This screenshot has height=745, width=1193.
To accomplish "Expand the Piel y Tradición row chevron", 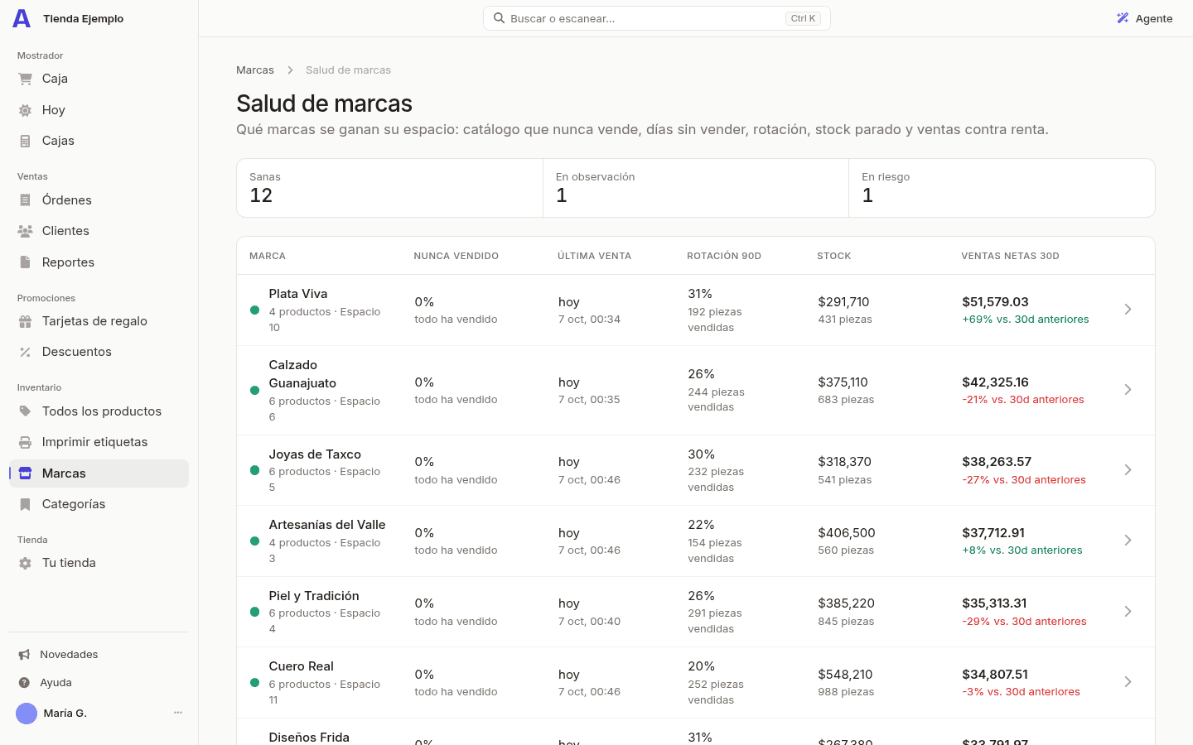I will tap(1128, 612).
